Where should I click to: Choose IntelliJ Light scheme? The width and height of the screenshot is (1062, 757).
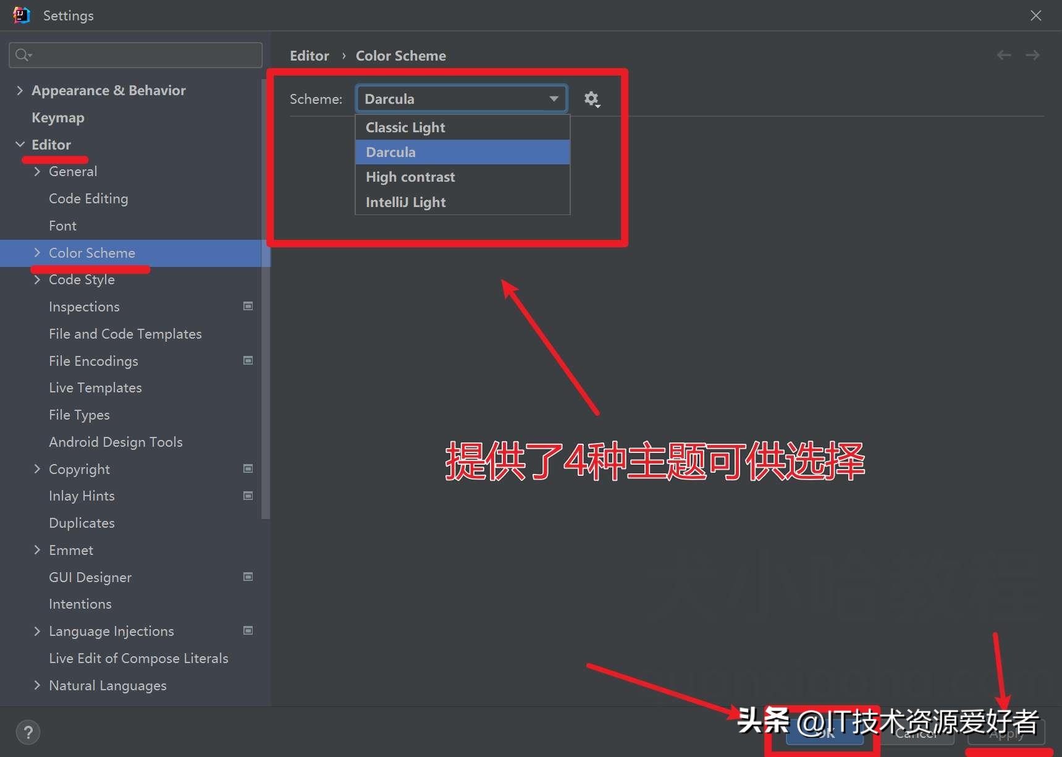[462, 202]
